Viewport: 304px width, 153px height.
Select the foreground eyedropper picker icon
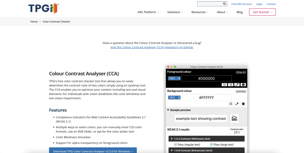pyautogui.click(x=237, y=85)
